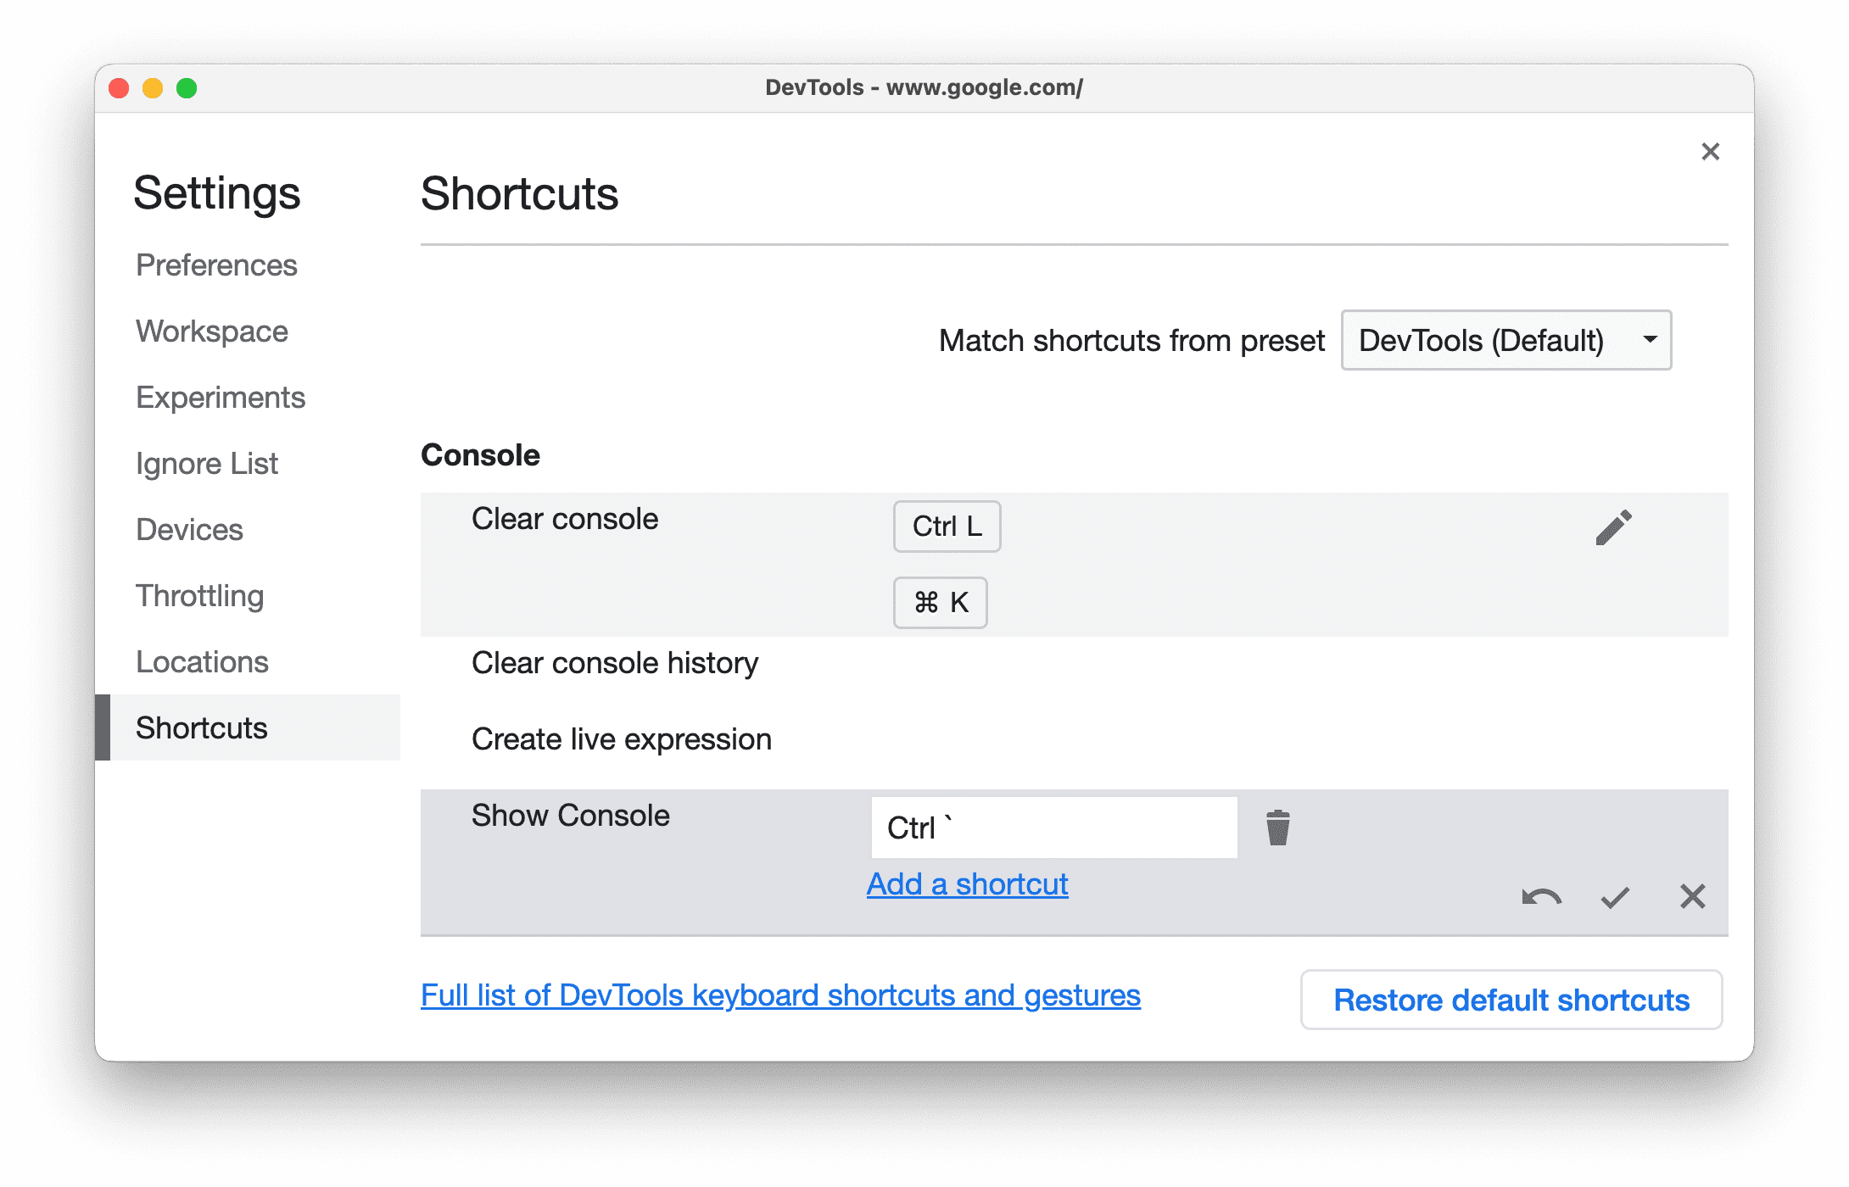Click the undo/revert icon in Show Console row
Viewport: 1849px width, 1187px height.
tap(1539, 897)
